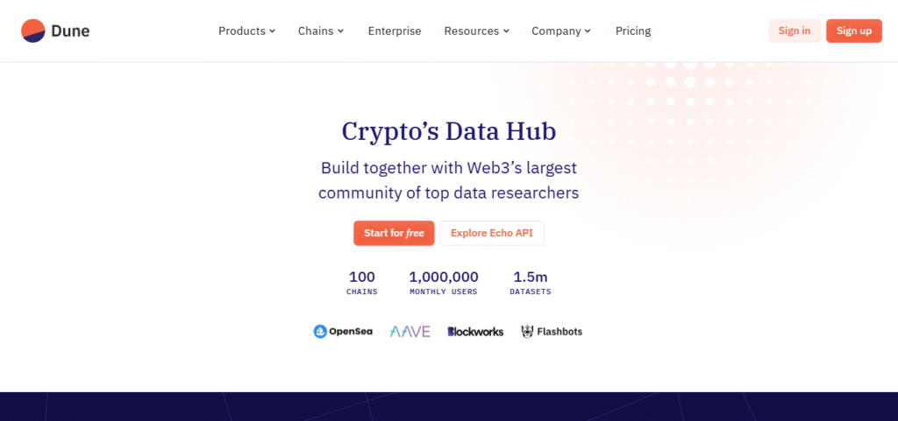
Task: Click the Flashbots logo
Action: 552,332
